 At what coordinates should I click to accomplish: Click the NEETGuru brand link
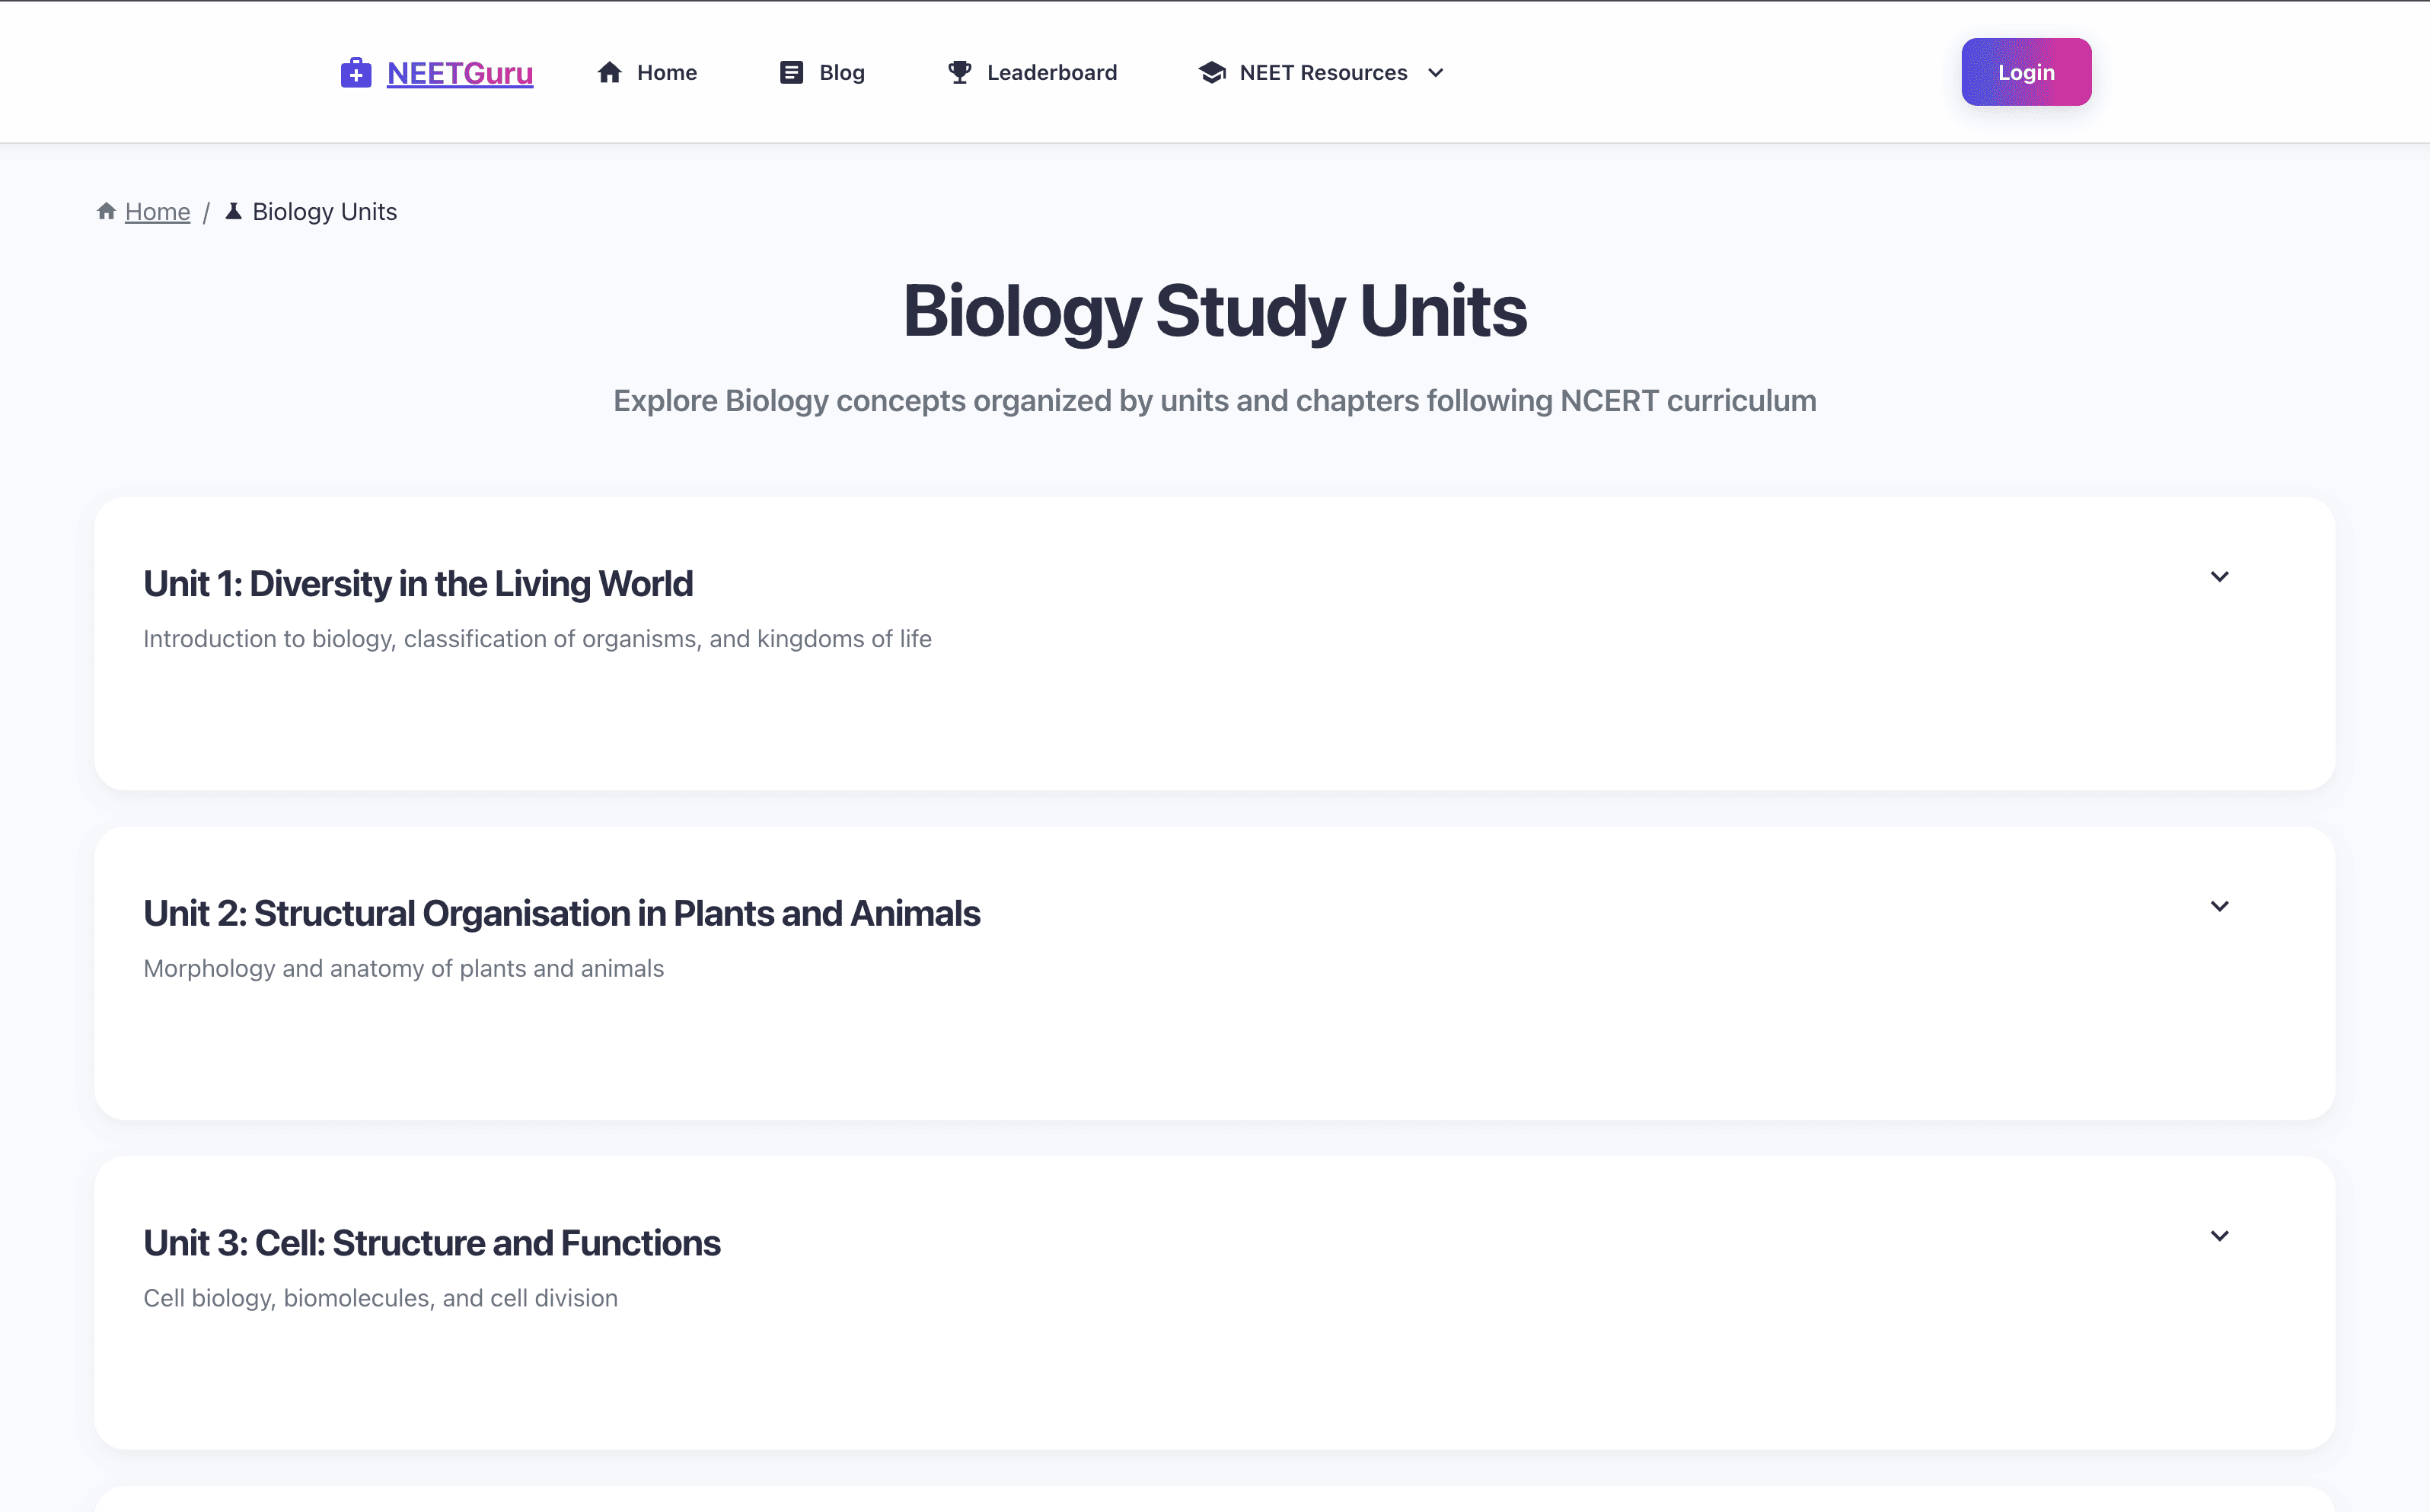(x=459, y=73)
